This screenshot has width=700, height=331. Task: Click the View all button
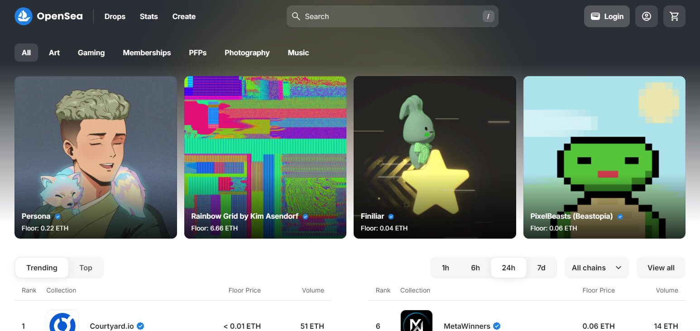pyautogui.click(x=661, y=268)
